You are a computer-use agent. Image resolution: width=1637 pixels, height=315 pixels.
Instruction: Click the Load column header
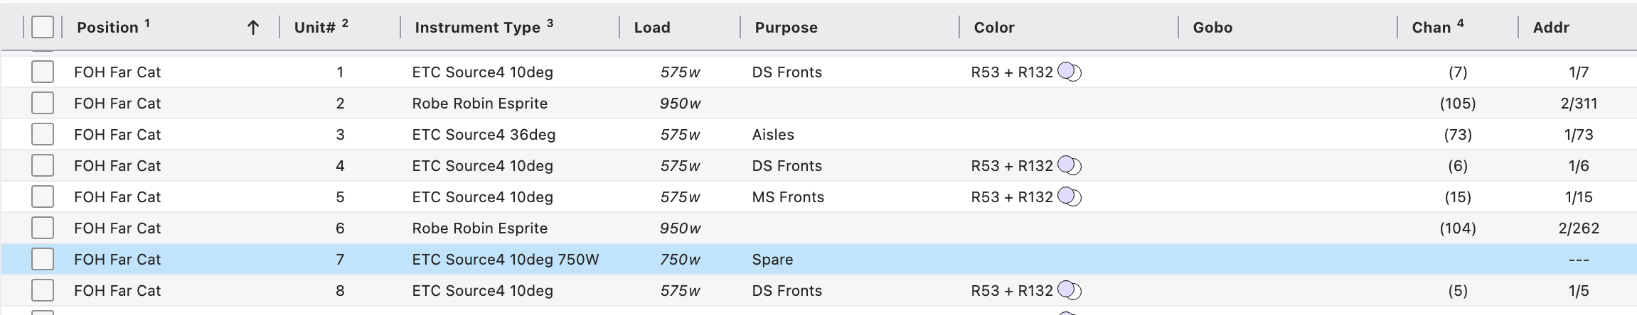pos(652,28)
